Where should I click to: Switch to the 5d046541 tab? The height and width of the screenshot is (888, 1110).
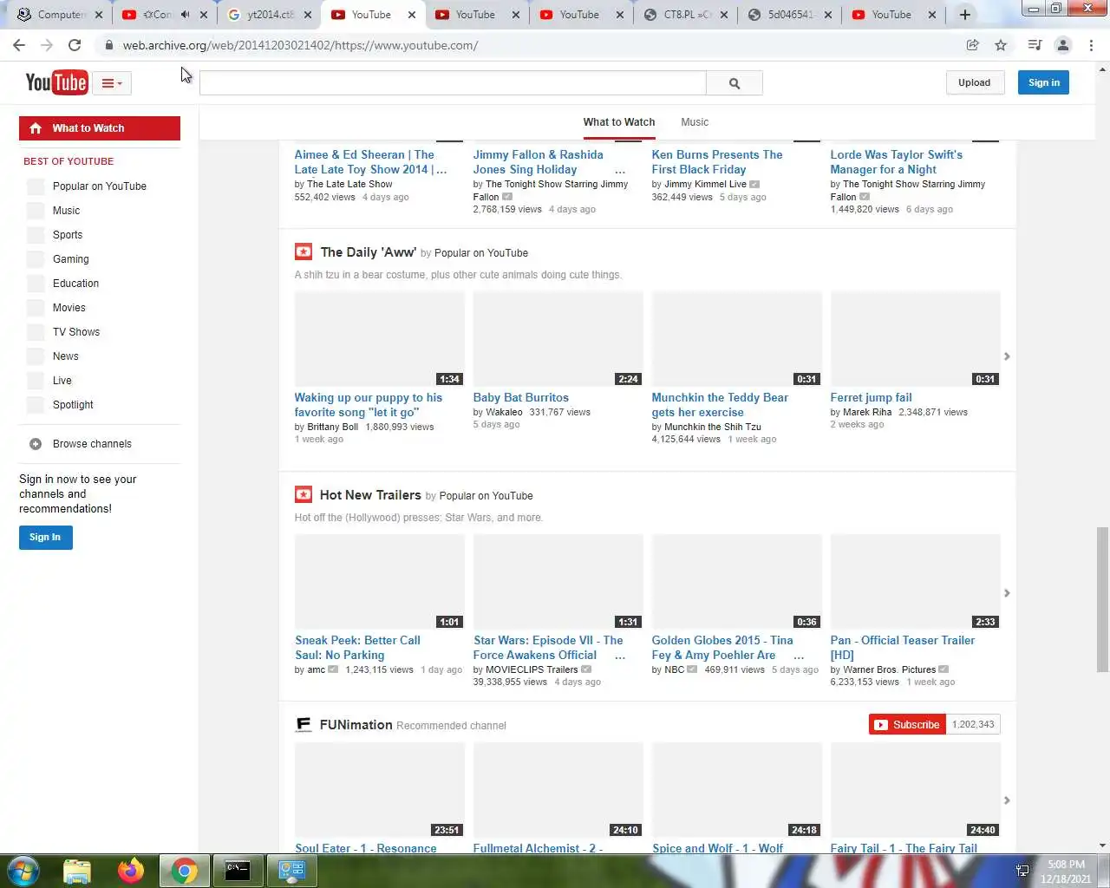[789, 15]
